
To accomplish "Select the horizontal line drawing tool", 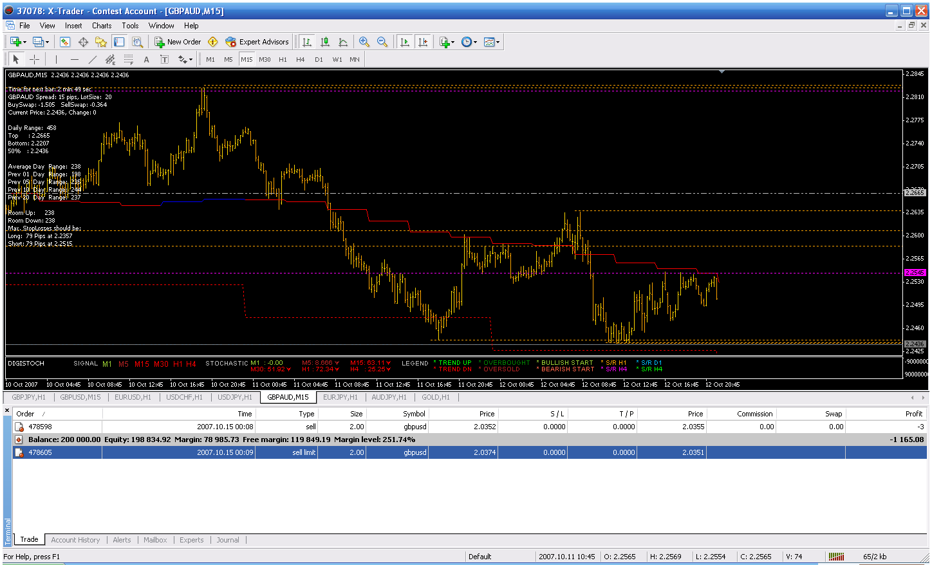I will point(74,59).
